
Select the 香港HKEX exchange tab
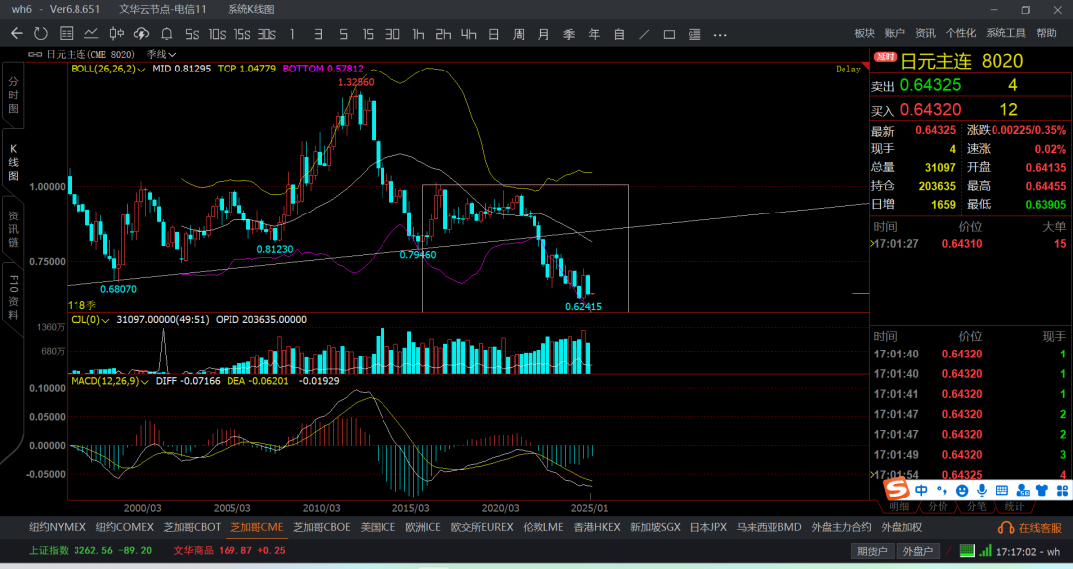point(597,528)
